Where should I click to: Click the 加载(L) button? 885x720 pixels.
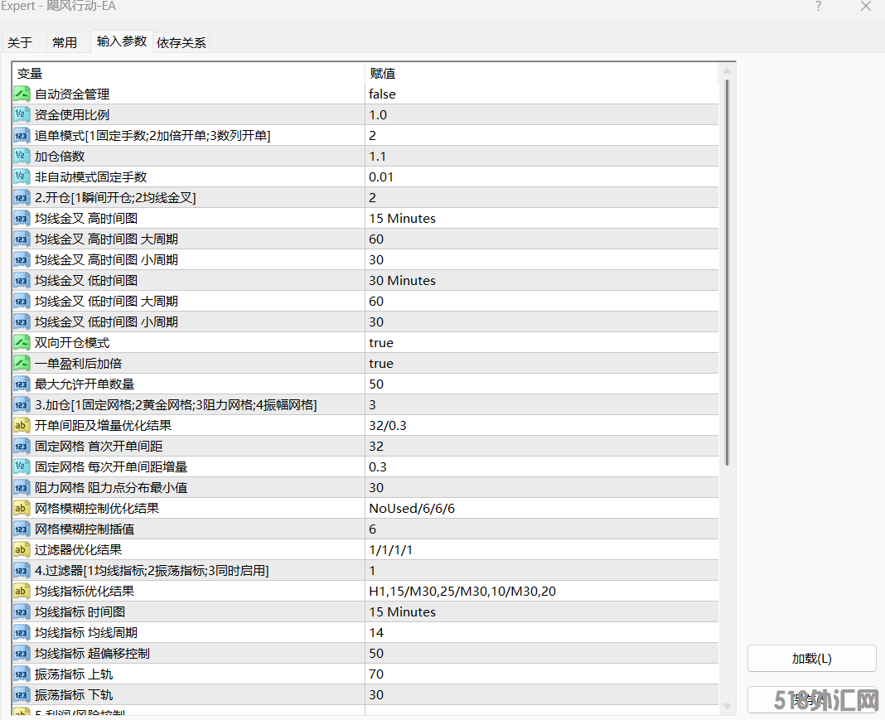811,659
